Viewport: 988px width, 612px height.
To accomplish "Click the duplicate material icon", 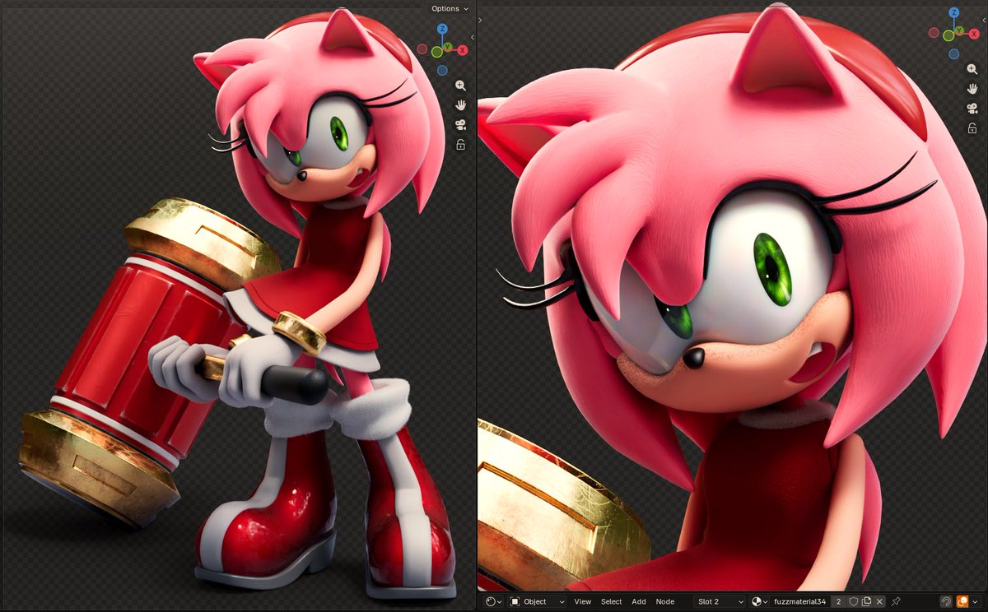I will click(x=866, y=601).
